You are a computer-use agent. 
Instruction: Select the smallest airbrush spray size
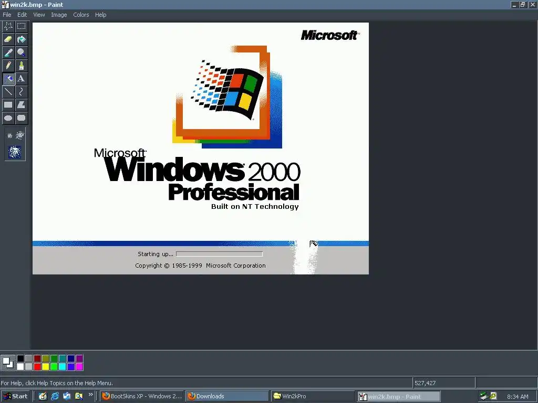(9, 136)
